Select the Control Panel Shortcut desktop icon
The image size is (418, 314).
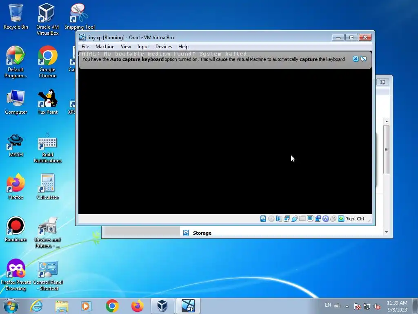pyautogui.click(x=47, y=275)
